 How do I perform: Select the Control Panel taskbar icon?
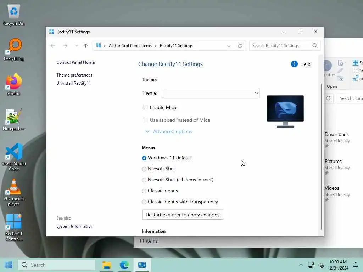pos(142,265)
